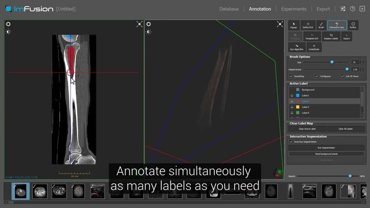Open left 2D view settings gear
Image resolution: width=370 pixels, height=208 pixels.
(x=8, y=24)
